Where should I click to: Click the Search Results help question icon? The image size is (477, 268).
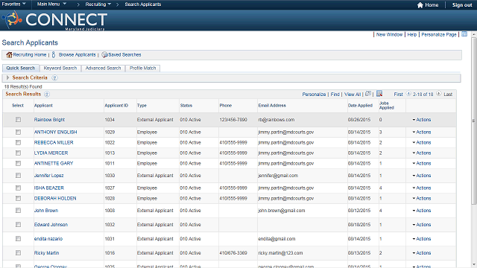47,95
